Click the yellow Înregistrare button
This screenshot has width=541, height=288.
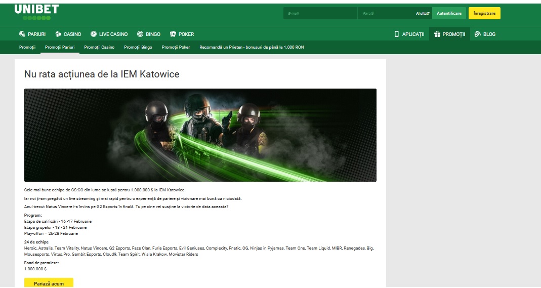(x=484, y=14)
